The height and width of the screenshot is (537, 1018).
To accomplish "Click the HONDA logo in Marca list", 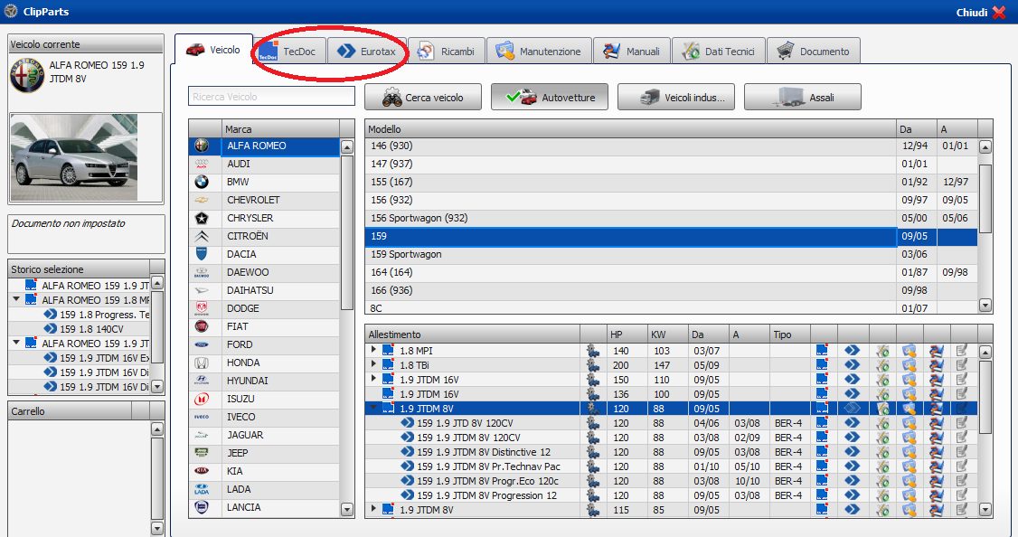I will pos(202,363).
